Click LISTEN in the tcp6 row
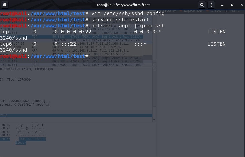The height and width of the screenshot is (157, 245). [217, 44]
